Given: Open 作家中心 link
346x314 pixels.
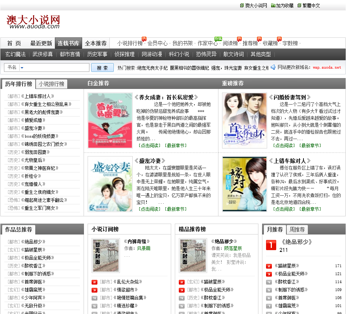Looking at the screenshot, I should point(208,43).
